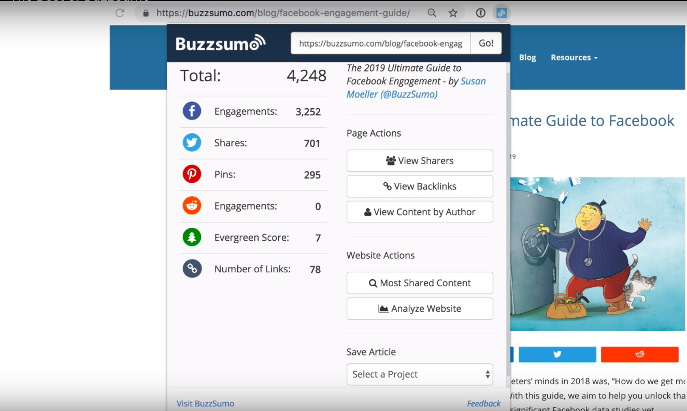This screenshot has width=687, height=411.
Task: Click the article illustration image
Action: (598, 254)
